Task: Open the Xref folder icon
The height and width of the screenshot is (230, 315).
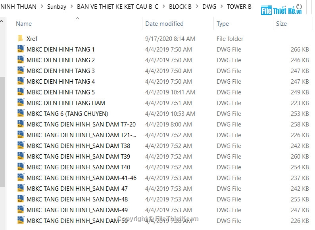Action: (20, 38)
